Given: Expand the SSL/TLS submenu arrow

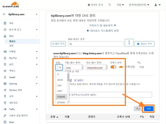Looking at the screenshot, I should (x=37, y=58).
